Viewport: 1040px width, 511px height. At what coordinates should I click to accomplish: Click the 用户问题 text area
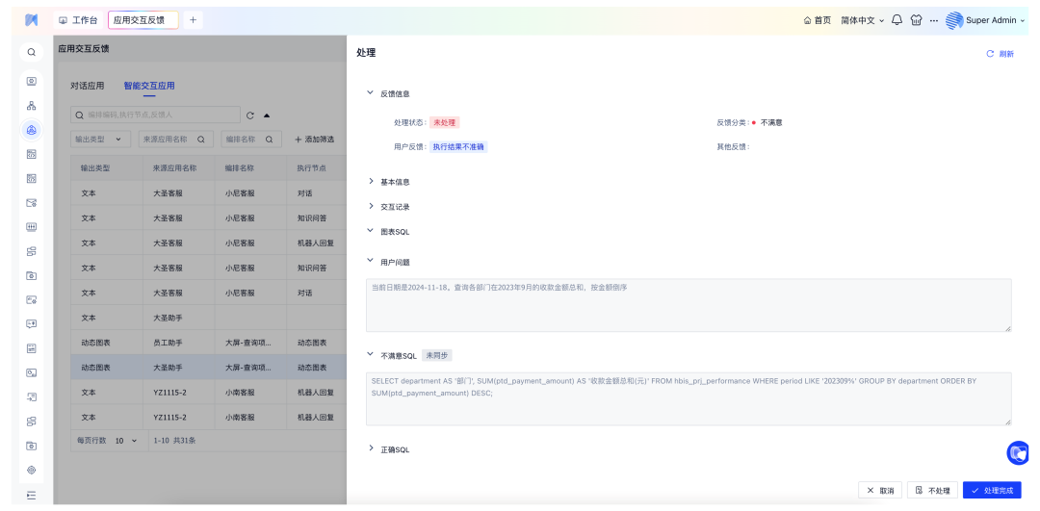tap(689, 306)
